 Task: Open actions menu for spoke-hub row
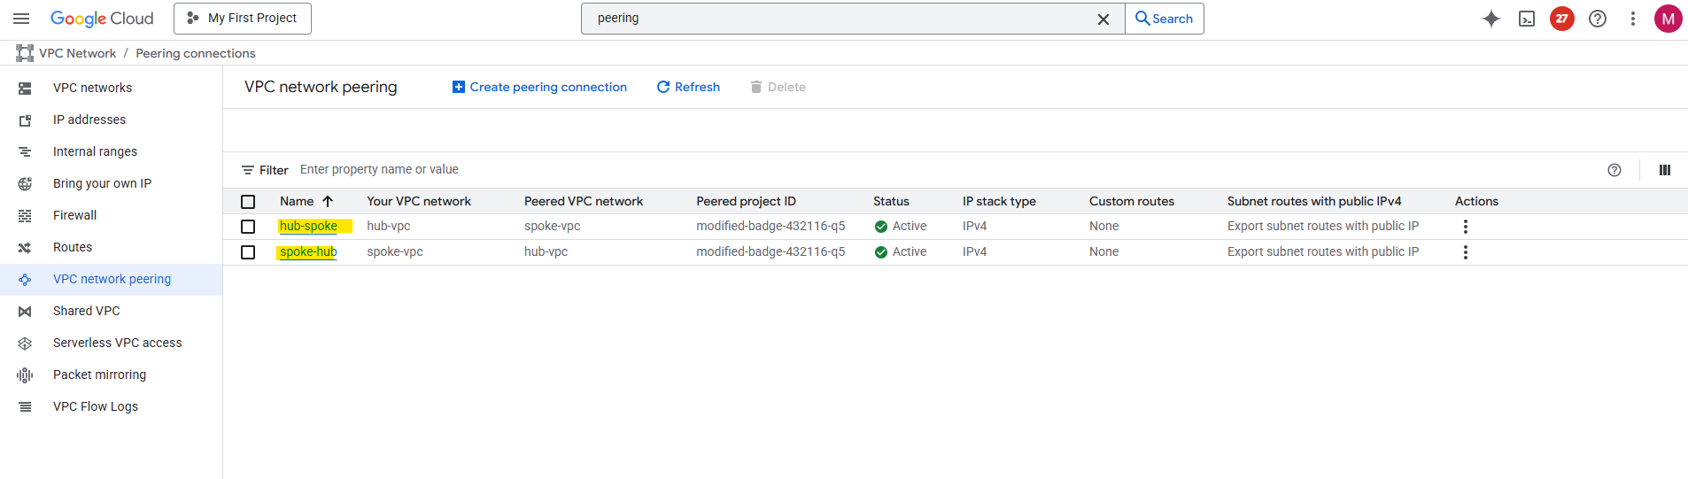pos(1466,252)
